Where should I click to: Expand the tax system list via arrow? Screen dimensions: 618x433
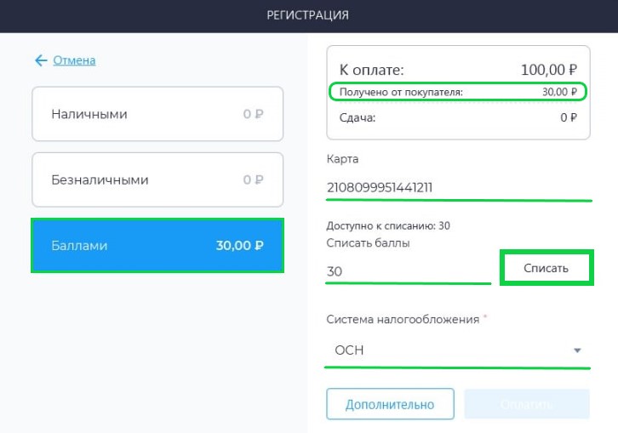click(577, 350)
